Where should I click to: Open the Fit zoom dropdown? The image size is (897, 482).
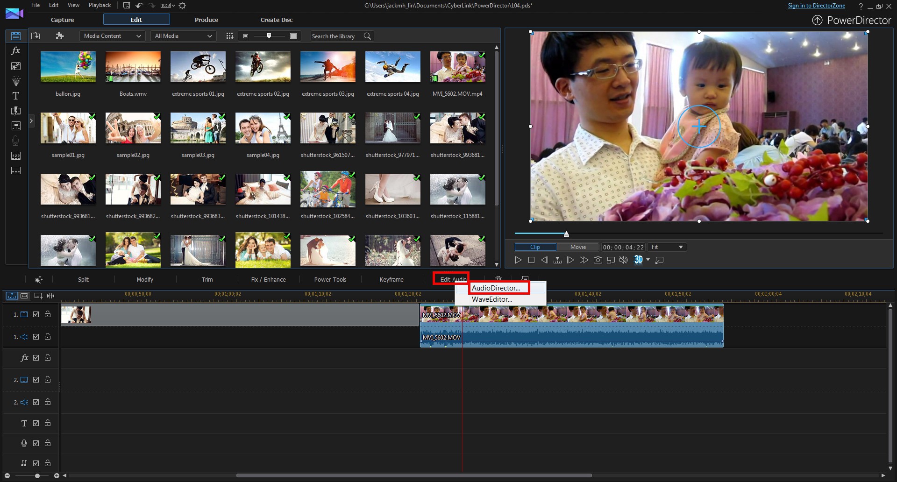(667, 247)
